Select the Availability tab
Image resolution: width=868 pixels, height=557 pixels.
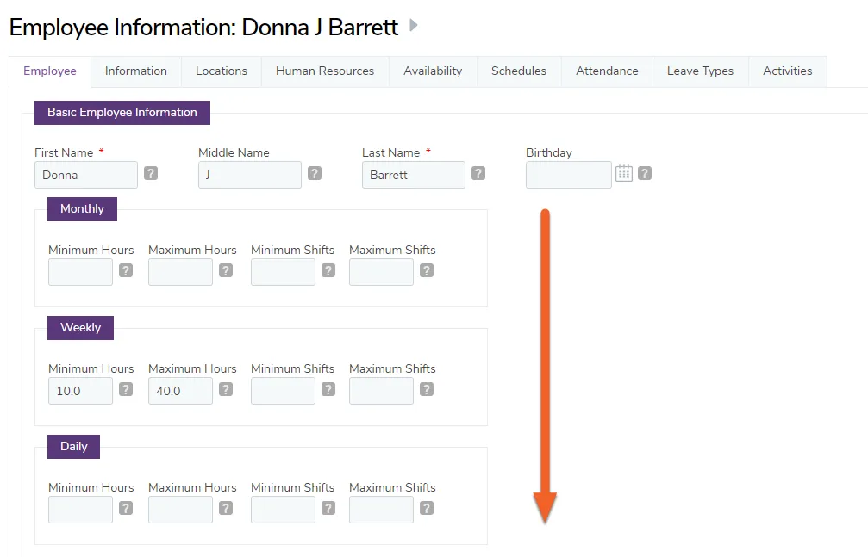pos(433,71)
